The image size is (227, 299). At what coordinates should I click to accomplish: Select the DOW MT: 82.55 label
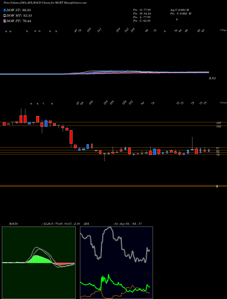(19, 16)
